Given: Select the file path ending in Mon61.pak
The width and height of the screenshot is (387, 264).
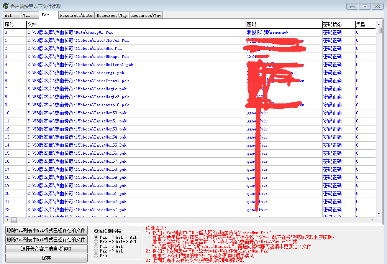Looking at the screenshot, I should 77,193.
